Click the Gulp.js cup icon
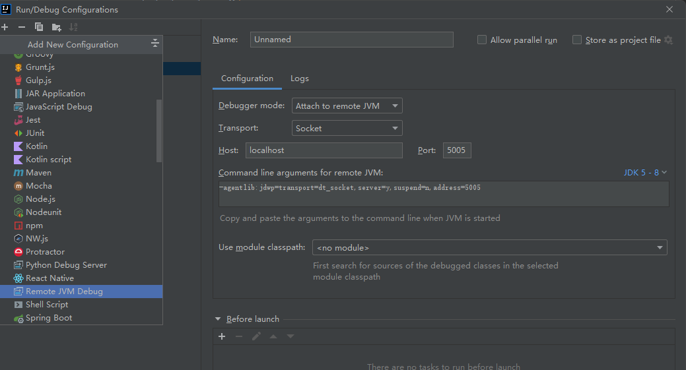Image resolution: width=686 pixels, height=370 pixels. coord(18,80)
